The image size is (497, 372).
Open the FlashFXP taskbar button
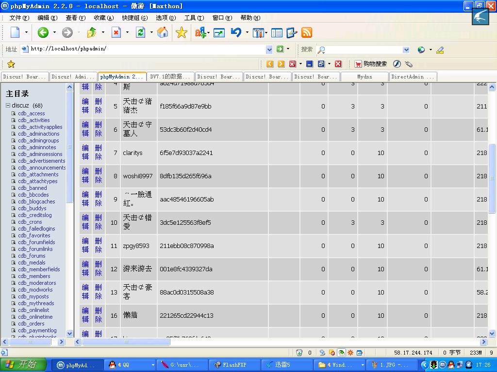(x=235, y=365)
